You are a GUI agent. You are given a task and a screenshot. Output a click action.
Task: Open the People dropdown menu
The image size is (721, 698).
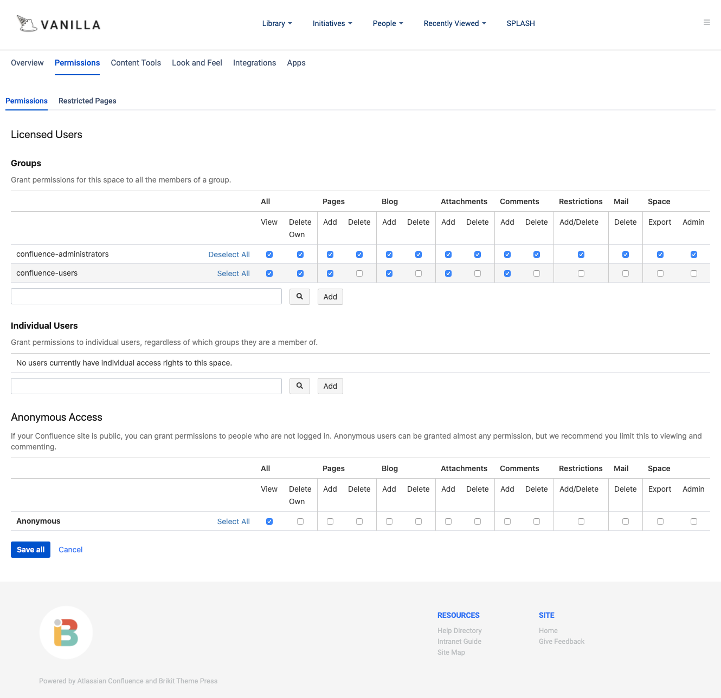coord(388,23)
